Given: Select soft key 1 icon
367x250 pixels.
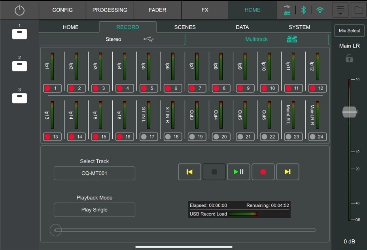Looking at the screenshot, I should (19, 34).
